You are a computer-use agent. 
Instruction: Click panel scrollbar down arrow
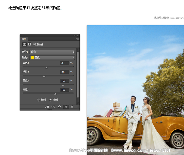point(78,103)
